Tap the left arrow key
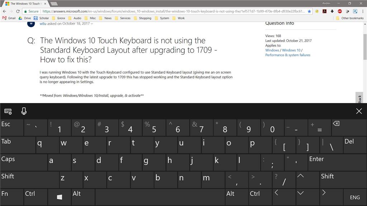The image size is (367, 206). 284,197
